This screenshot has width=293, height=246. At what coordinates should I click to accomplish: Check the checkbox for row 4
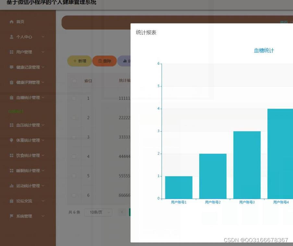[x=74, y=157]
